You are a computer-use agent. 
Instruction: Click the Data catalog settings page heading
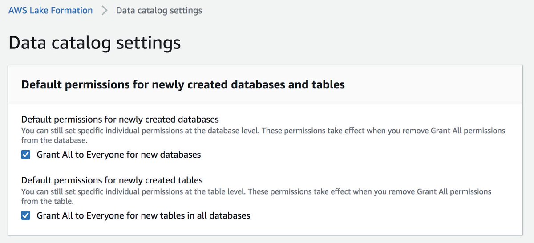pos(94,43)
